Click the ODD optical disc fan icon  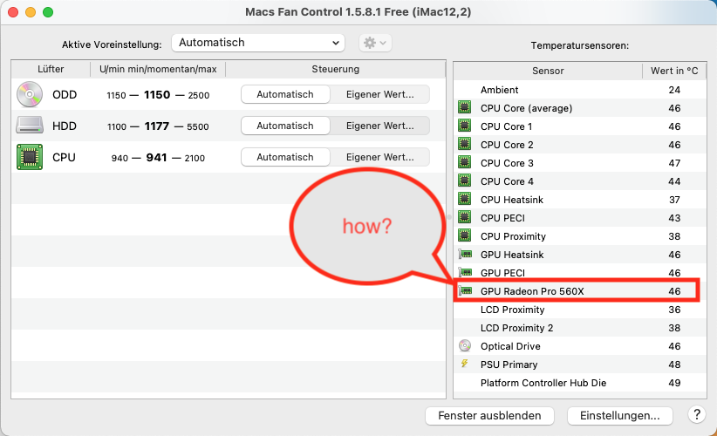click(x=30, y=94)
